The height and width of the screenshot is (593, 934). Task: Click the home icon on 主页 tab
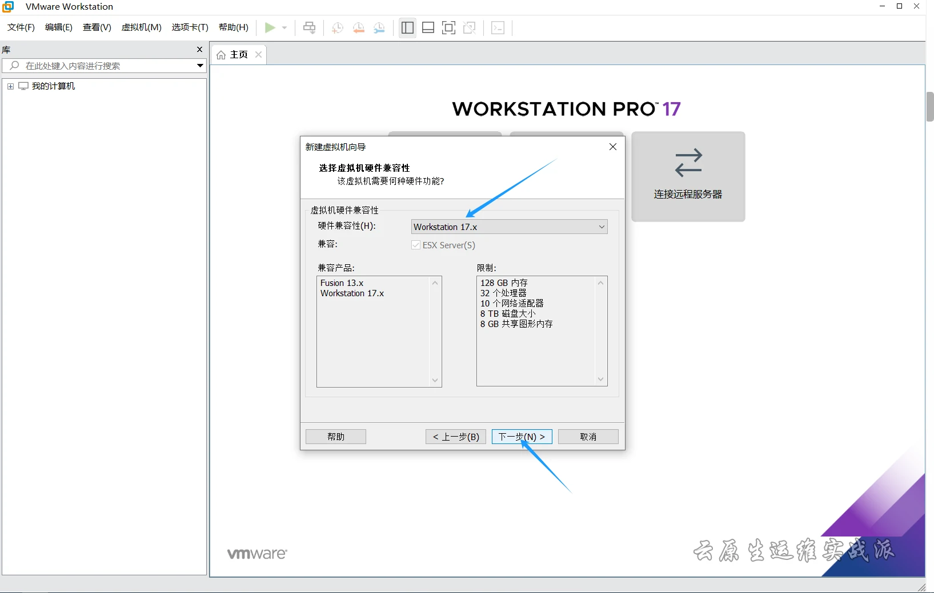coord(221,55)
